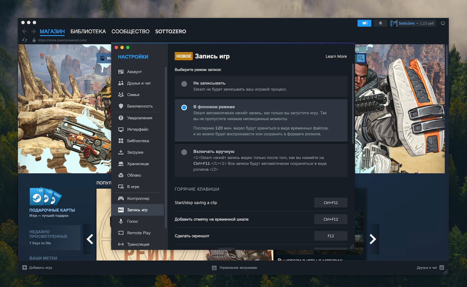
Task: Click the Learn More link
Action: click(x=336, y=56)
